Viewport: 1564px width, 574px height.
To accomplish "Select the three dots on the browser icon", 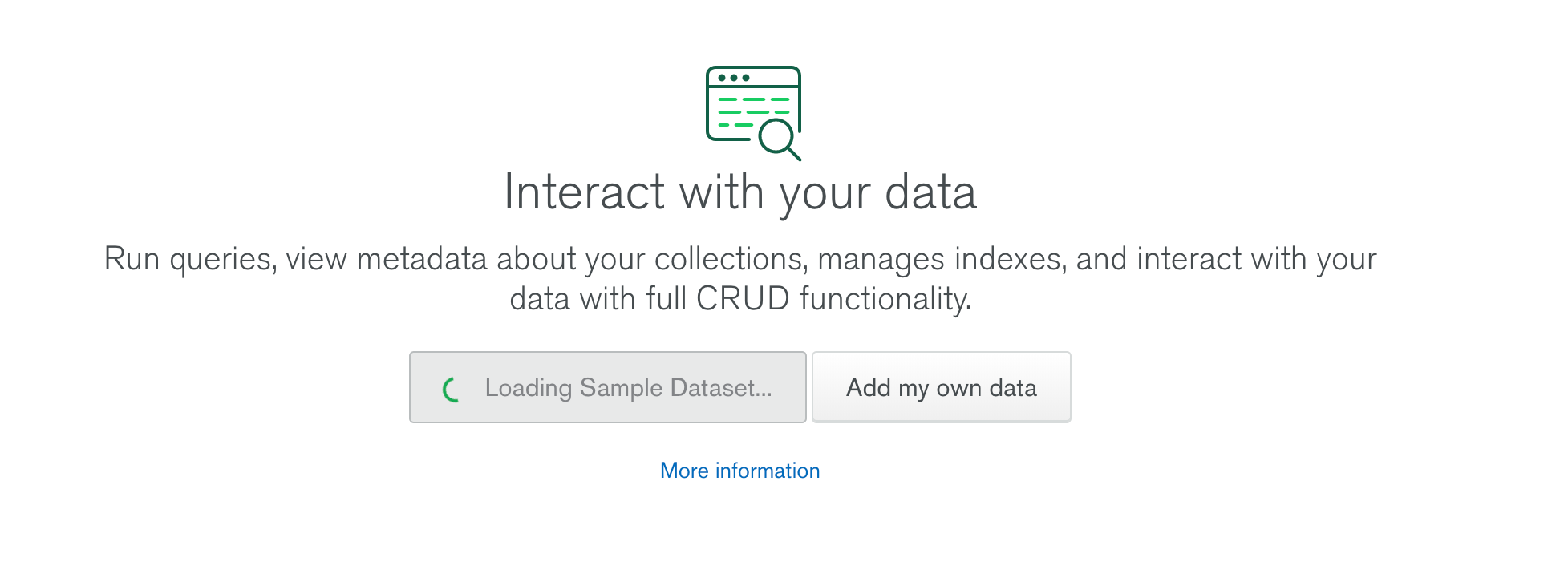I will 735,77.
